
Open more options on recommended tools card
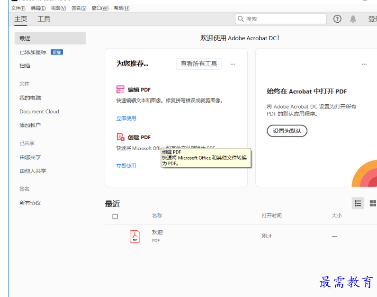[233, 64]
